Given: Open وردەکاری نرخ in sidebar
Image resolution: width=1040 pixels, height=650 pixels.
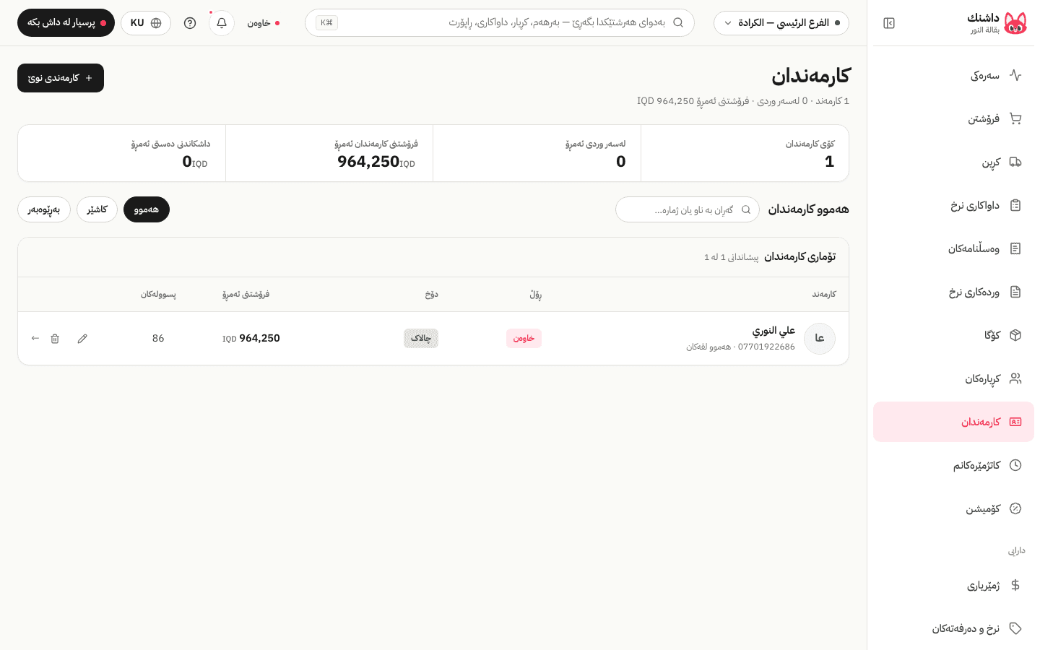Looking at the screenshot, I should pos(953,292).
